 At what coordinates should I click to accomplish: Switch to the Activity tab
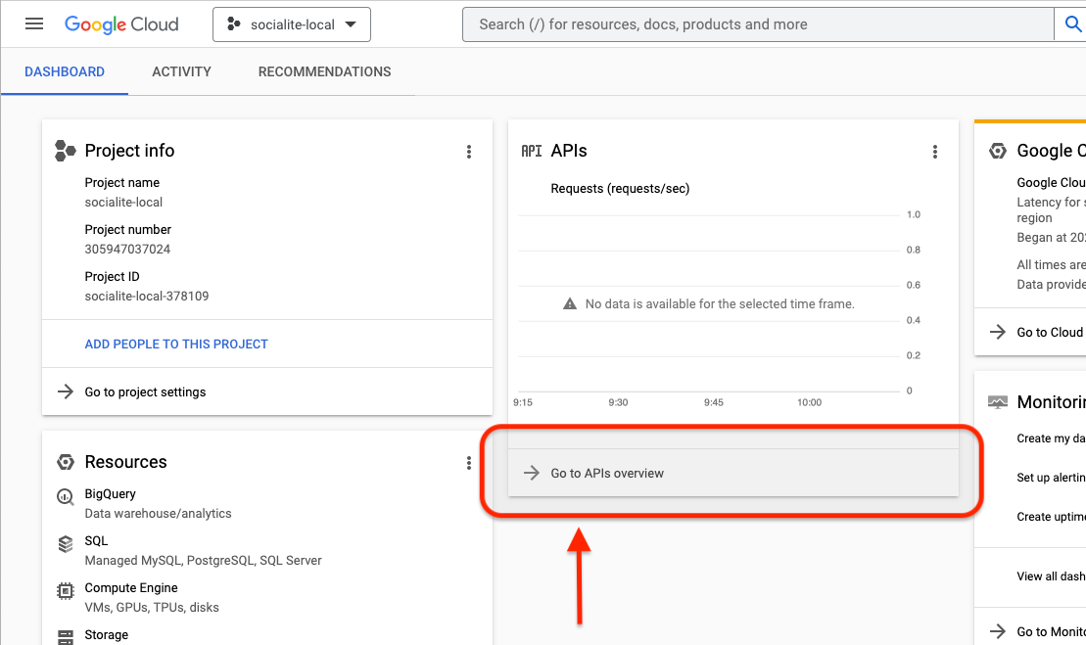(181, 72)
